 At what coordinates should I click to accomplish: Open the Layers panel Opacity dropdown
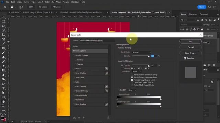218,25
